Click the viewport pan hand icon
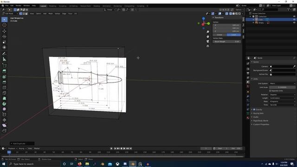This screenshot has width=297, height=167. 208,36
